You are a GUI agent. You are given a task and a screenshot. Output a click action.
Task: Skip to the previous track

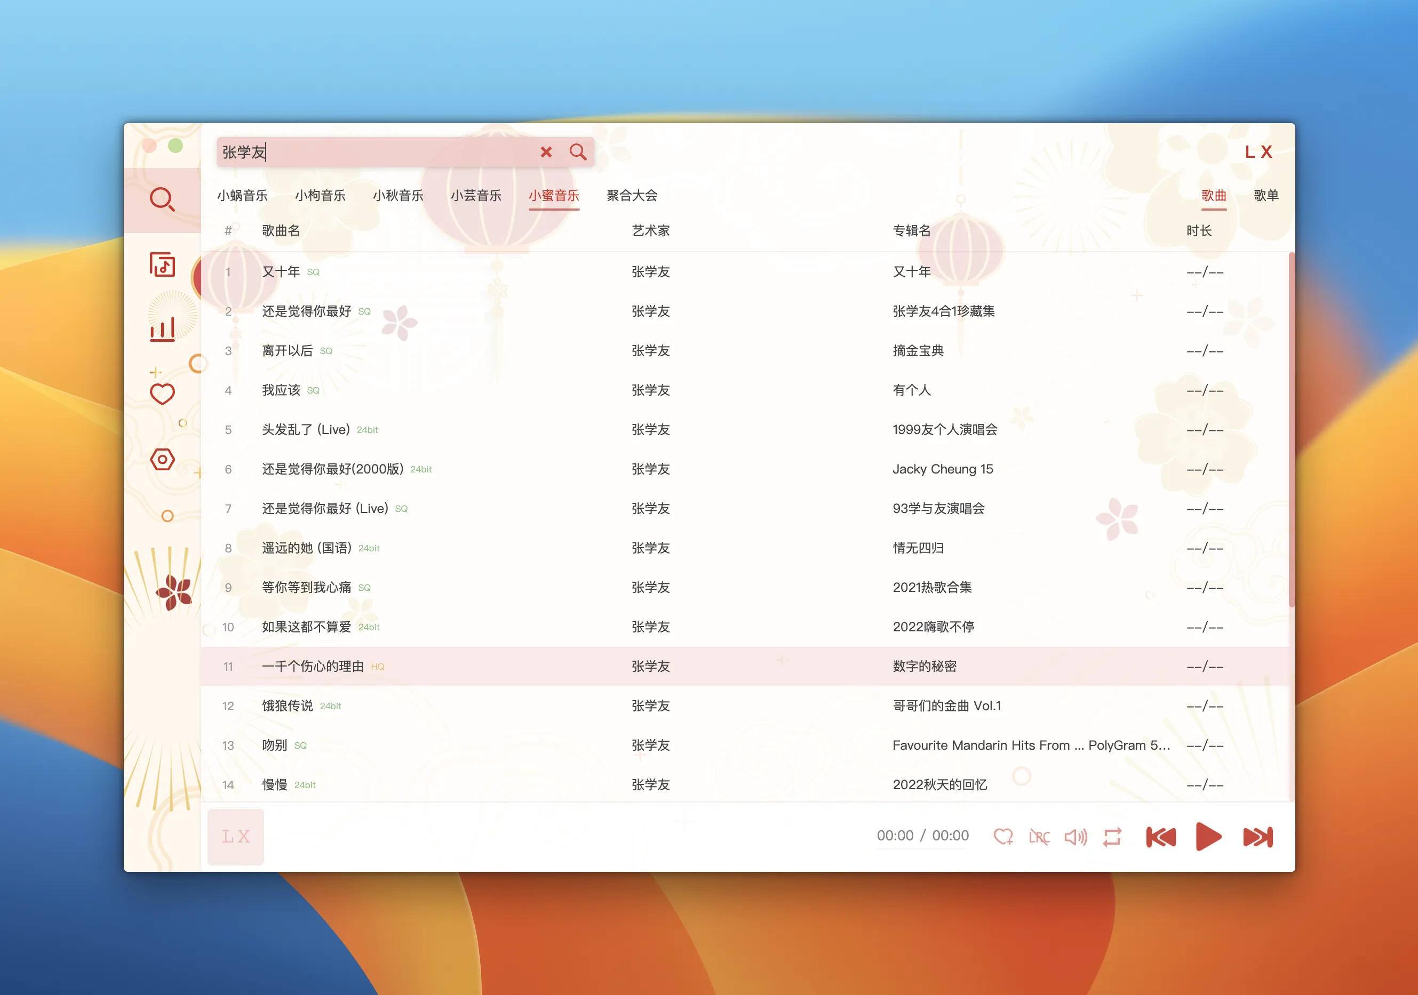(x=1161, y=837)
